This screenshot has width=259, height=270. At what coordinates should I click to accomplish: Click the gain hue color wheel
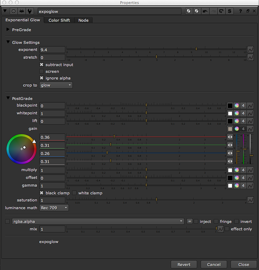(x=21, y=149)
